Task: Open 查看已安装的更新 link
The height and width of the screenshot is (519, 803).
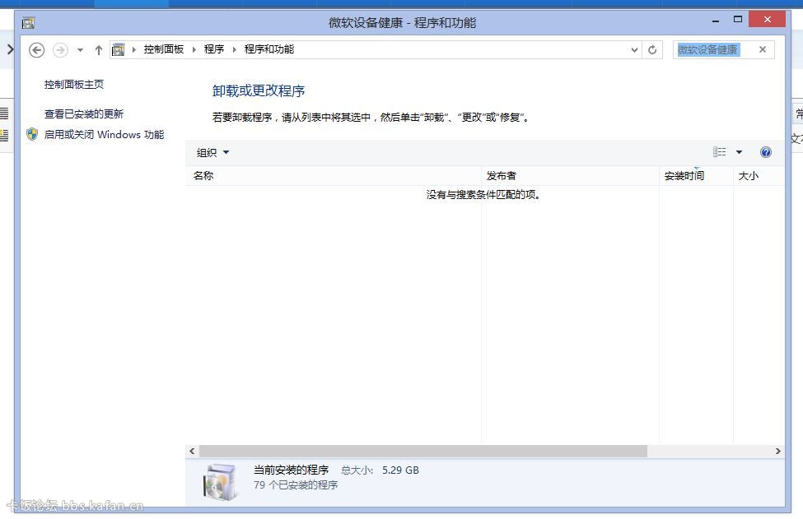Action: click(x=84, y=114)
